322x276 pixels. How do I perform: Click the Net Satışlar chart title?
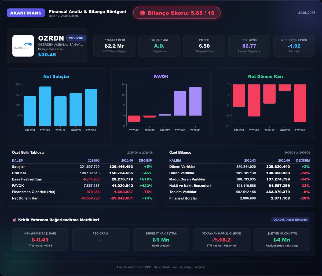tap(56, 77)
